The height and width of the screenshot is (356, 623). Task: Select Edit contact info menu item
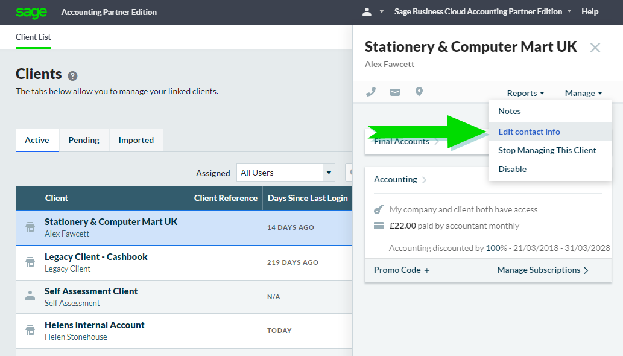pos(529,132)
